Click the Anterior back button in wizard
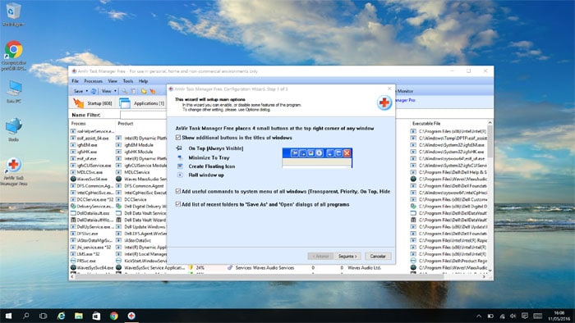575x323 pixels. point(321,256)
